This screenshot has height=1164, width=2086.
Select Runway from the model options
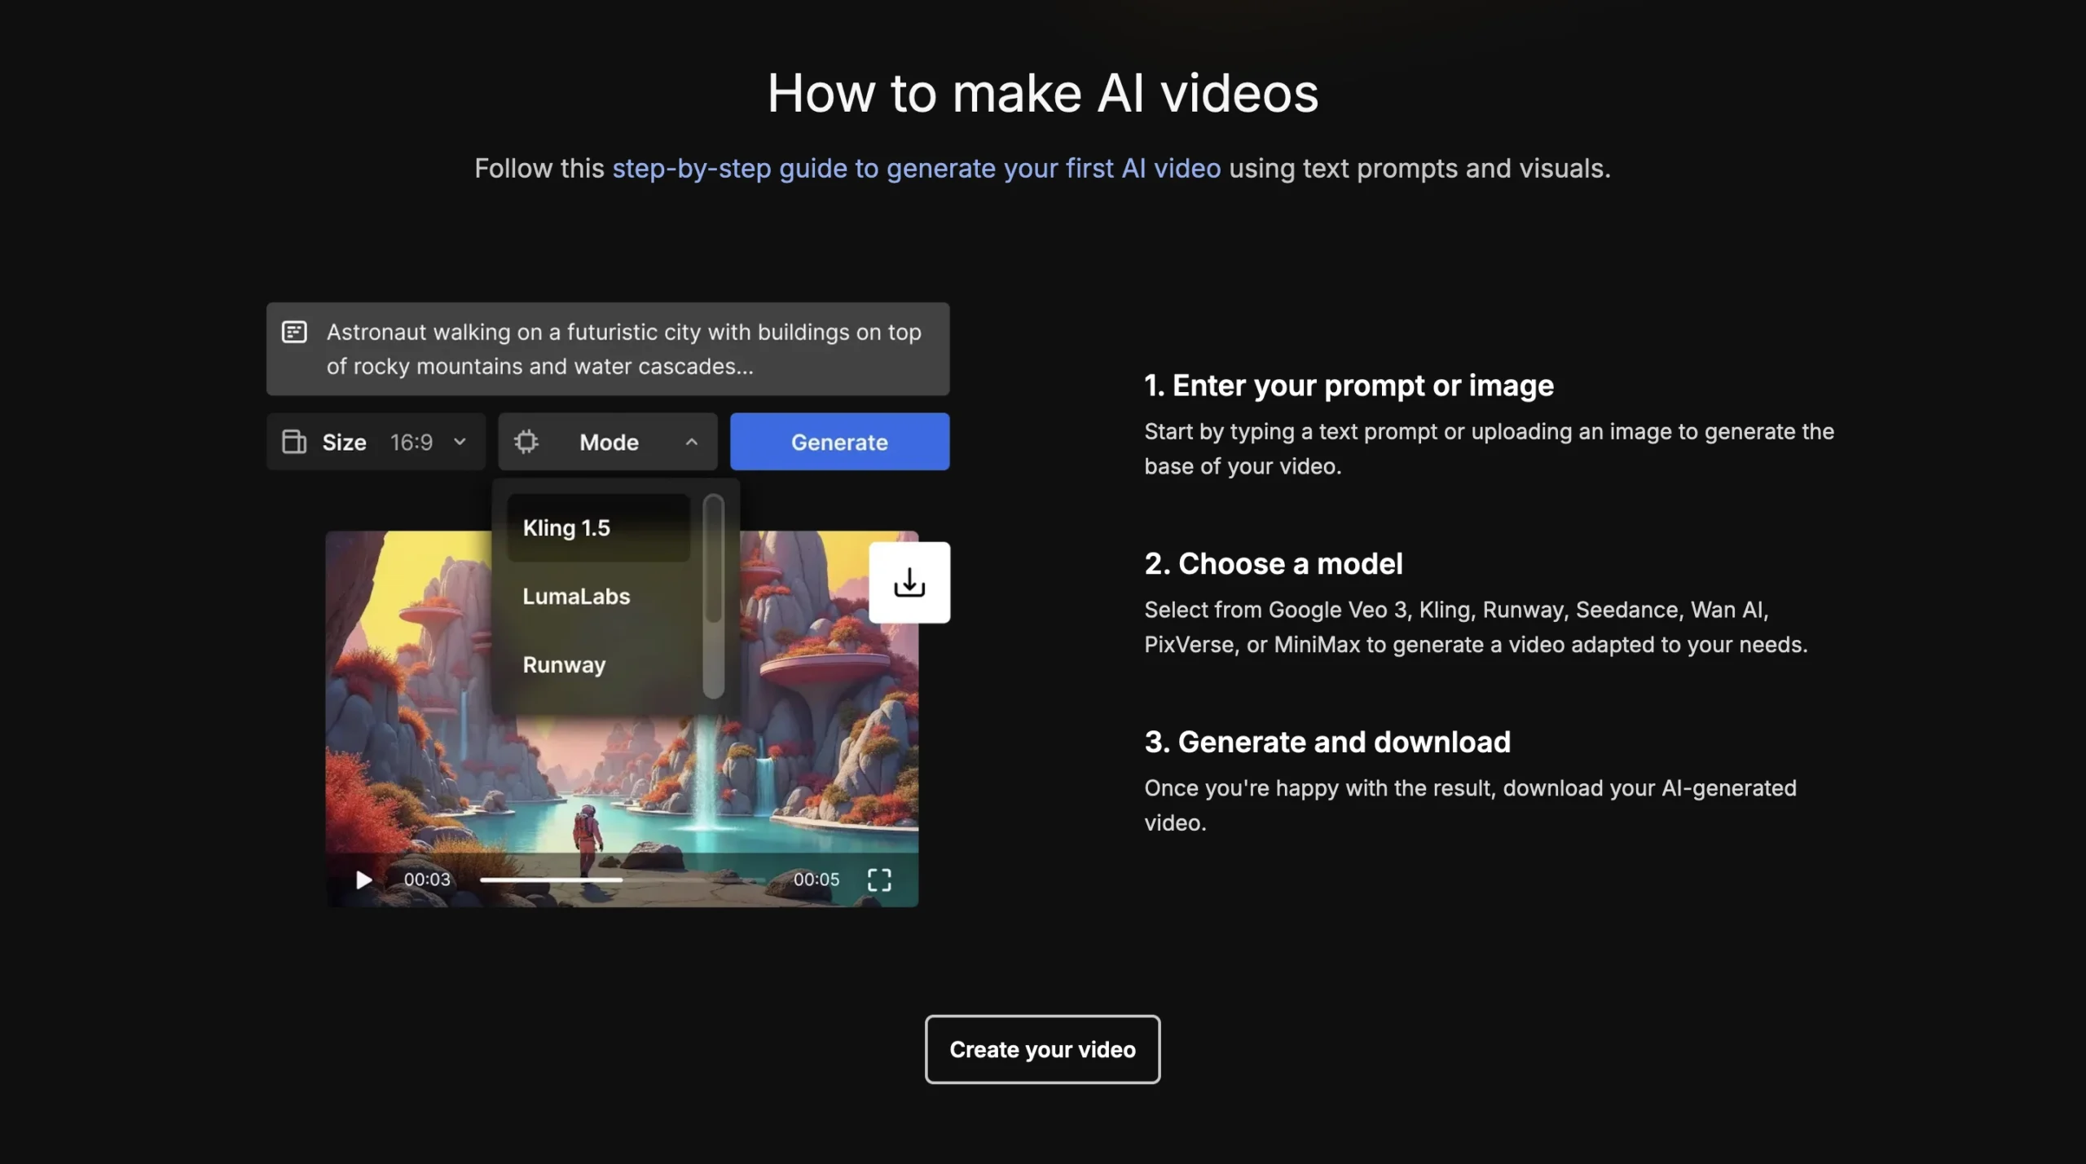pyautogui.click(x=564, y=664)
